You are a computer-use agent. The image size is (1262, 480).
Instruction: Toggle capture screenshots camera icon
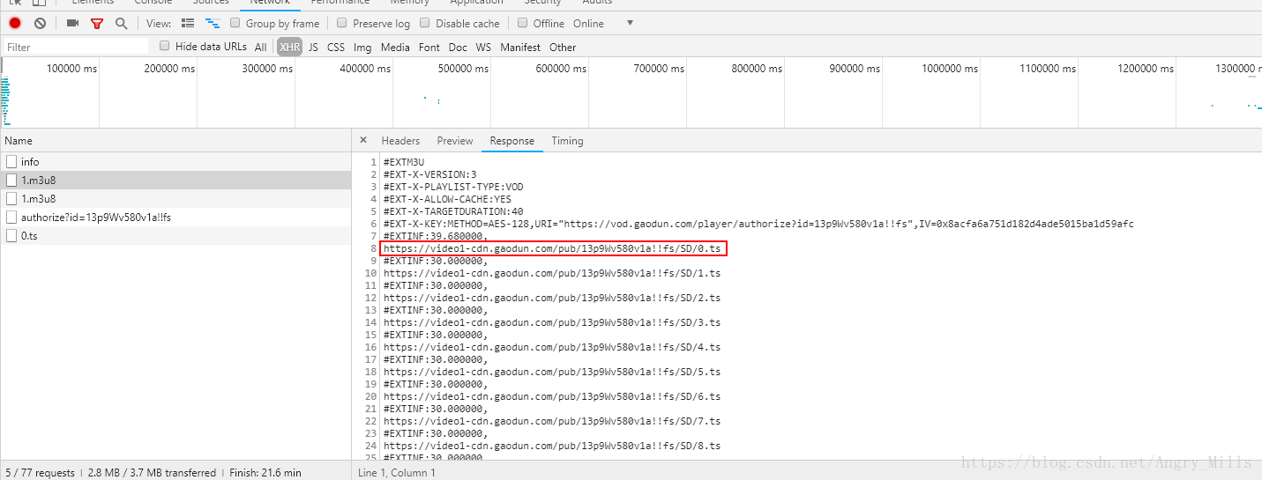point(72,23)
